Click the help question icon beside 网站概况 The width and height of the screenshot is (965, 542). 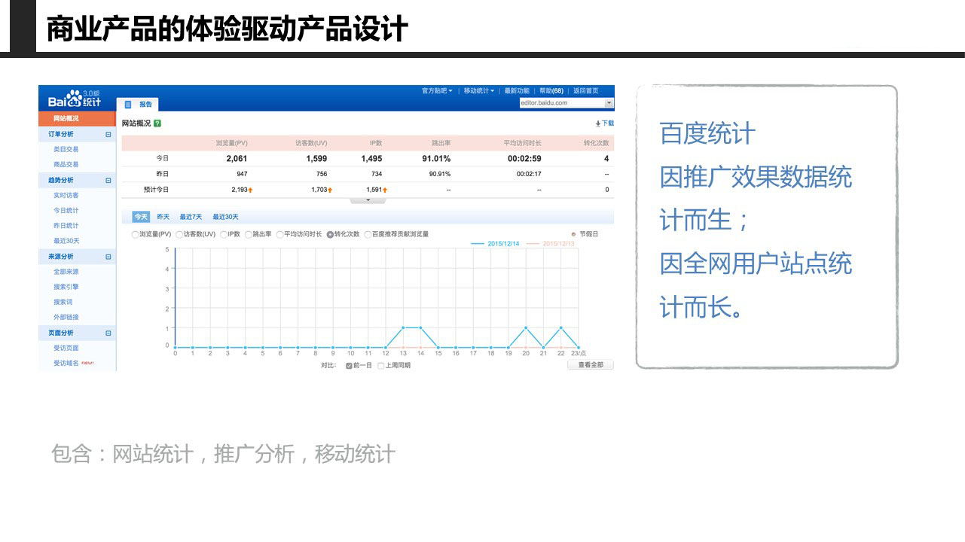point(157,123)
